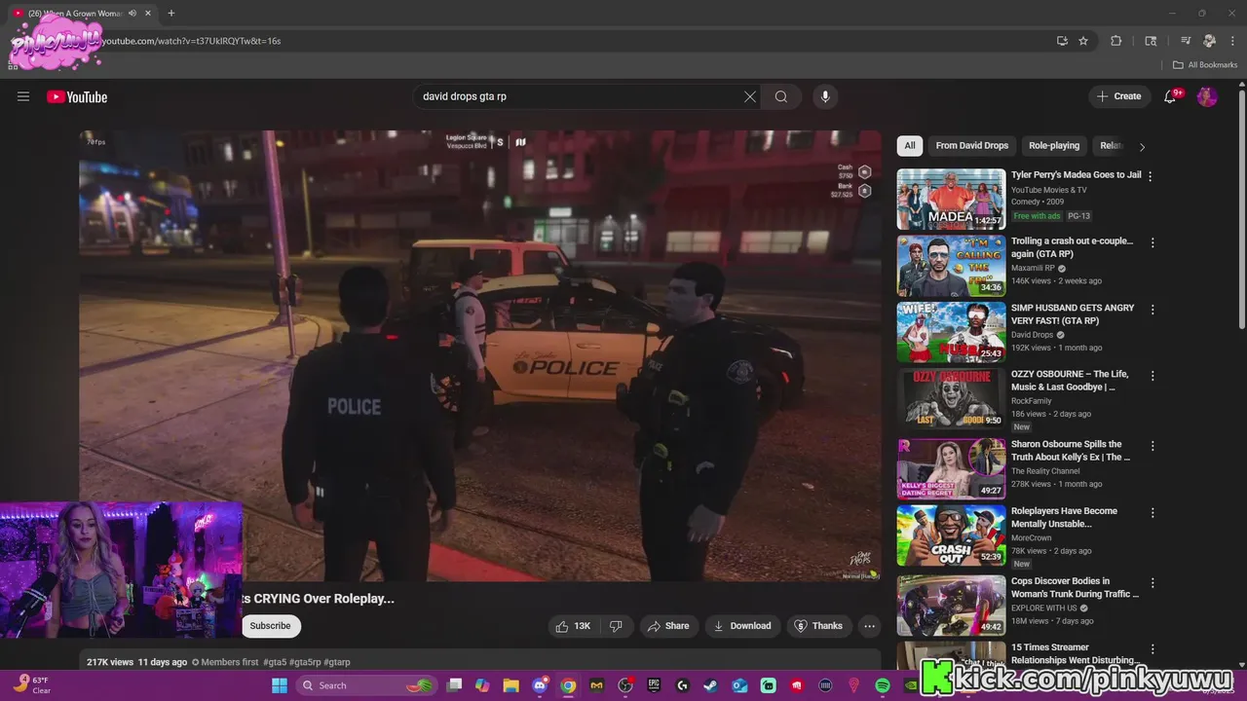Open Cops Discover Bodies thumbnail

point(951,606)
